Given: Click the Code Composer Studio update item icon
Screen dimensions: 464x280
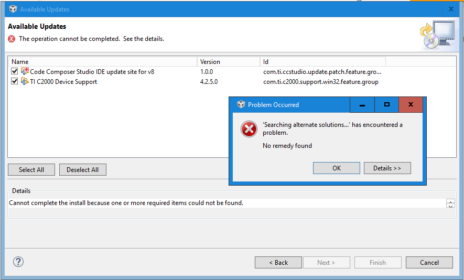Looking at the screenshot, I should pyautogui.click(x=25, y=71).
